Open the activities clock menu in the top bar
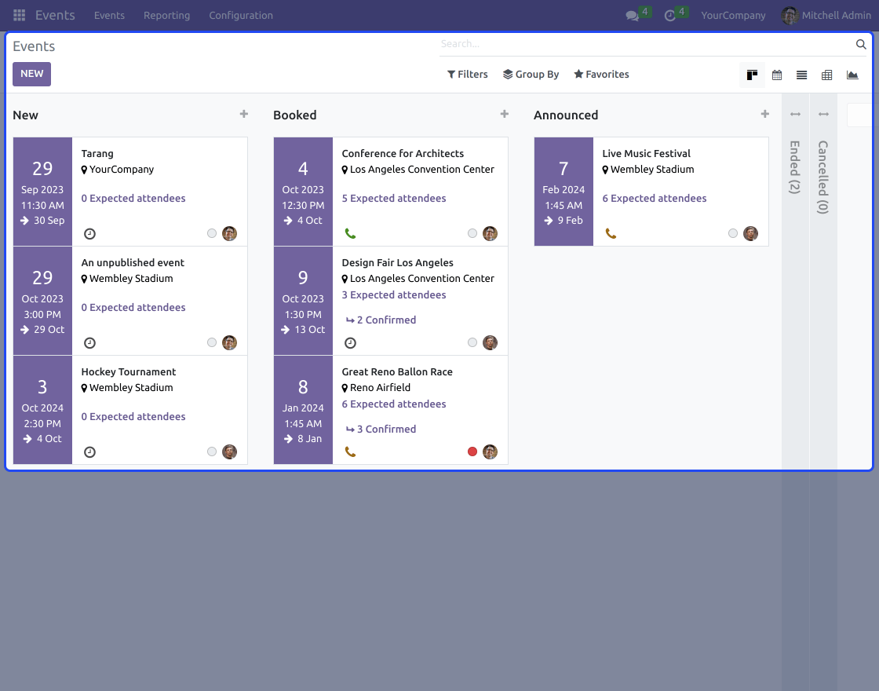 [672, 15]
